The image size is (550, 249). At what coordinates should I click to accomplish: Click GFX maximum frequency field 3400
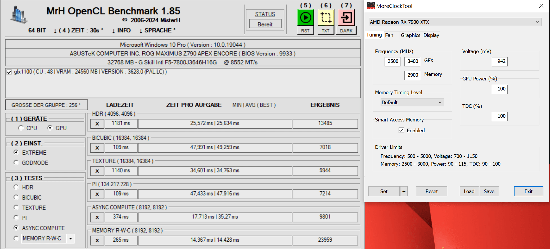(x=412, y=61)
